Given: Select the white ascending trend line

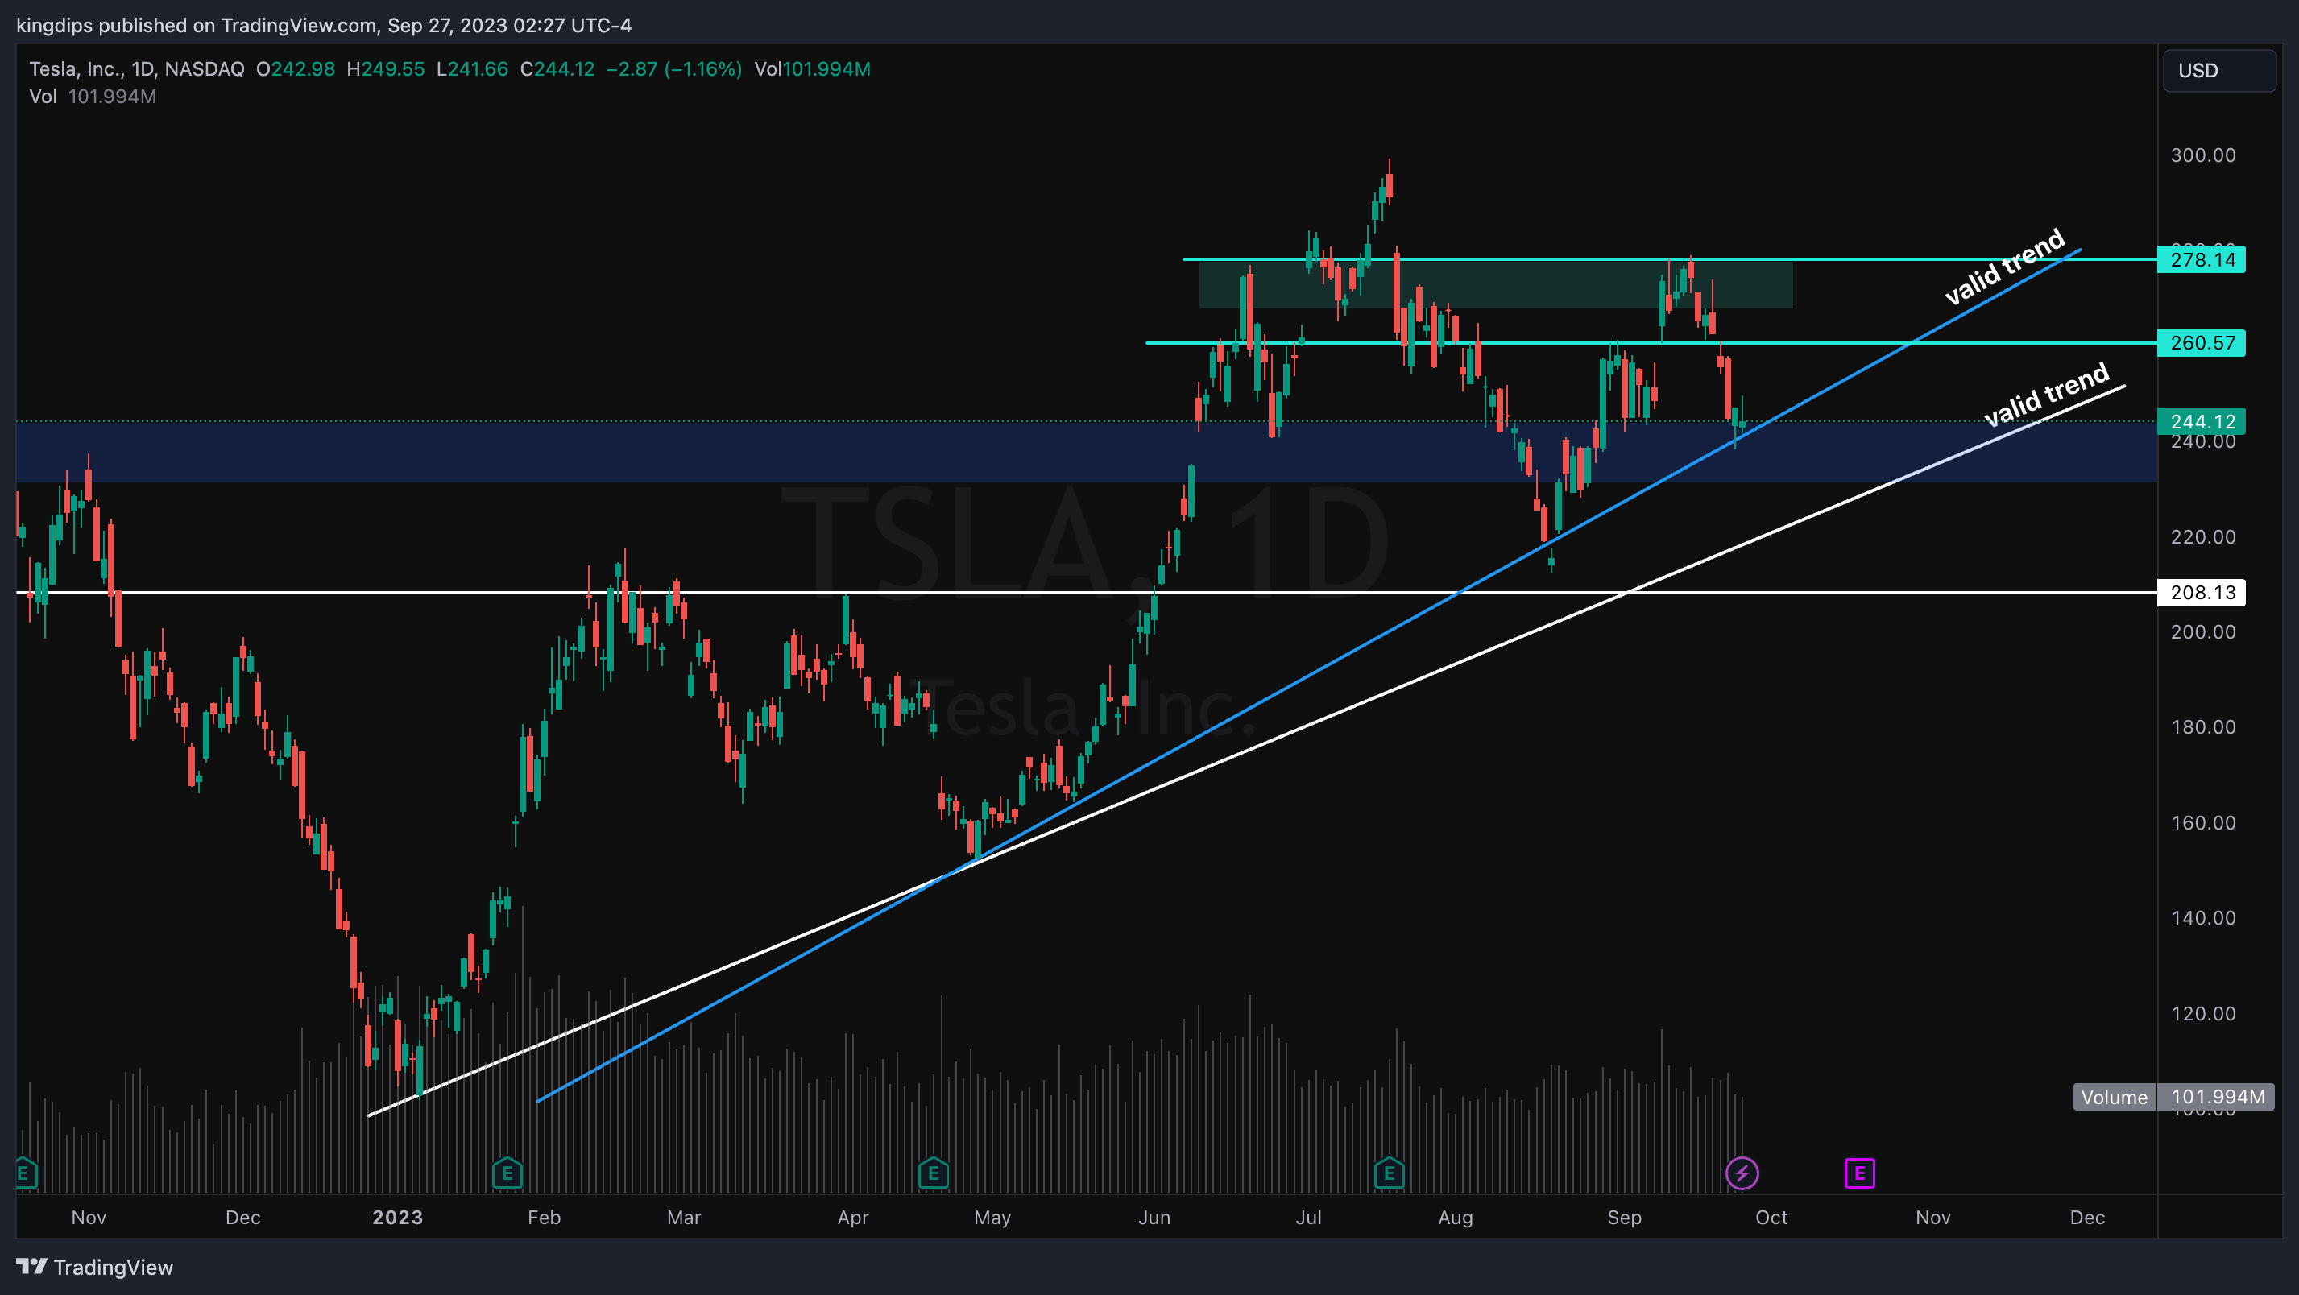Looking at the screenshot, I should [x=1246, y=750].
